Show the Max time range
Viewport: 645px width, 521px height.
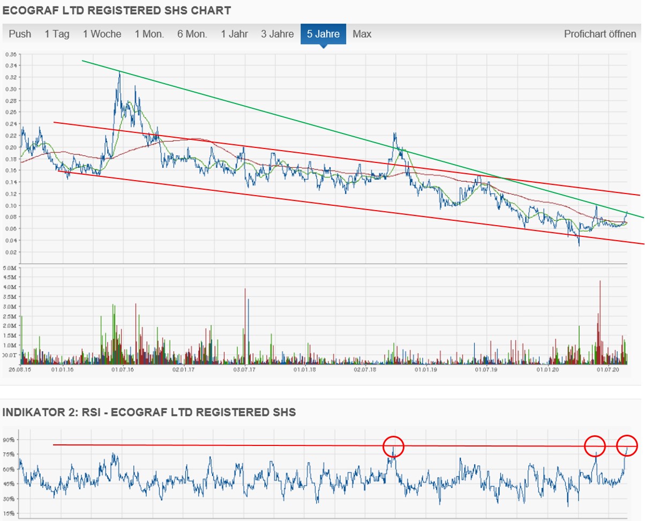[x=362, y=34]
